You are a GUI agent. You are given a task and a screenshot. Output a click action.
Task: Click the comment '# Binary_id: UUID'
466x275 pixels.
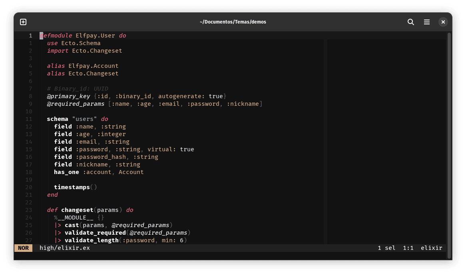pos(78,89)
